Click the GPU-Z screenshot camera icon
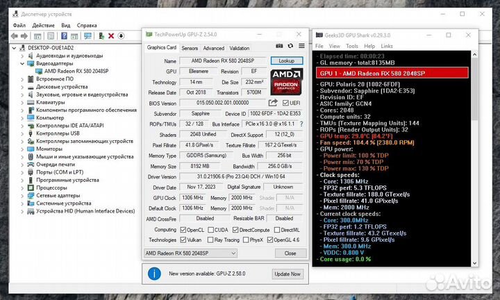This screenshot has width=500, height=300. click(279, 46)
